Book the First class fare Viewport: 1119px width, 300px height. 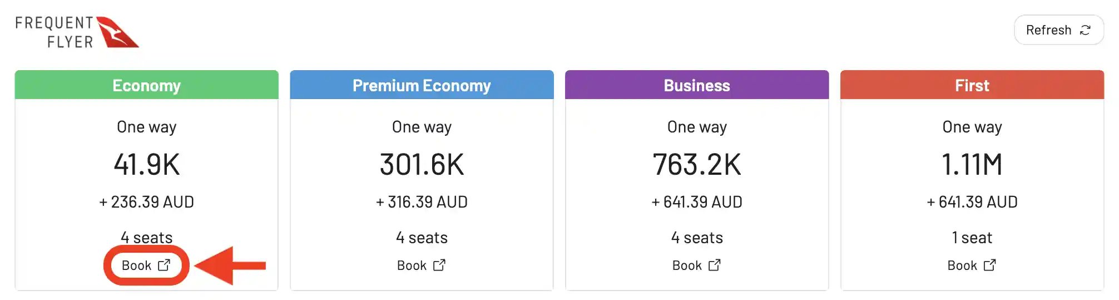click(x=972, y=265)
